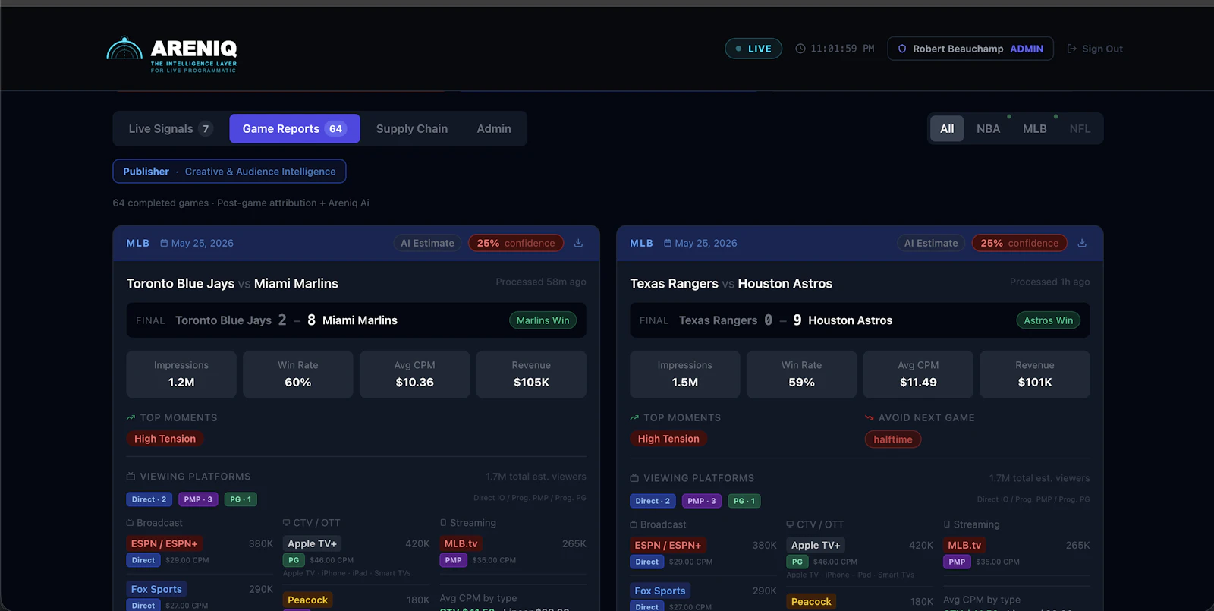Select the Publisher view
Viewport: 1214px width, 611px height.
click(x=146, y=172)
